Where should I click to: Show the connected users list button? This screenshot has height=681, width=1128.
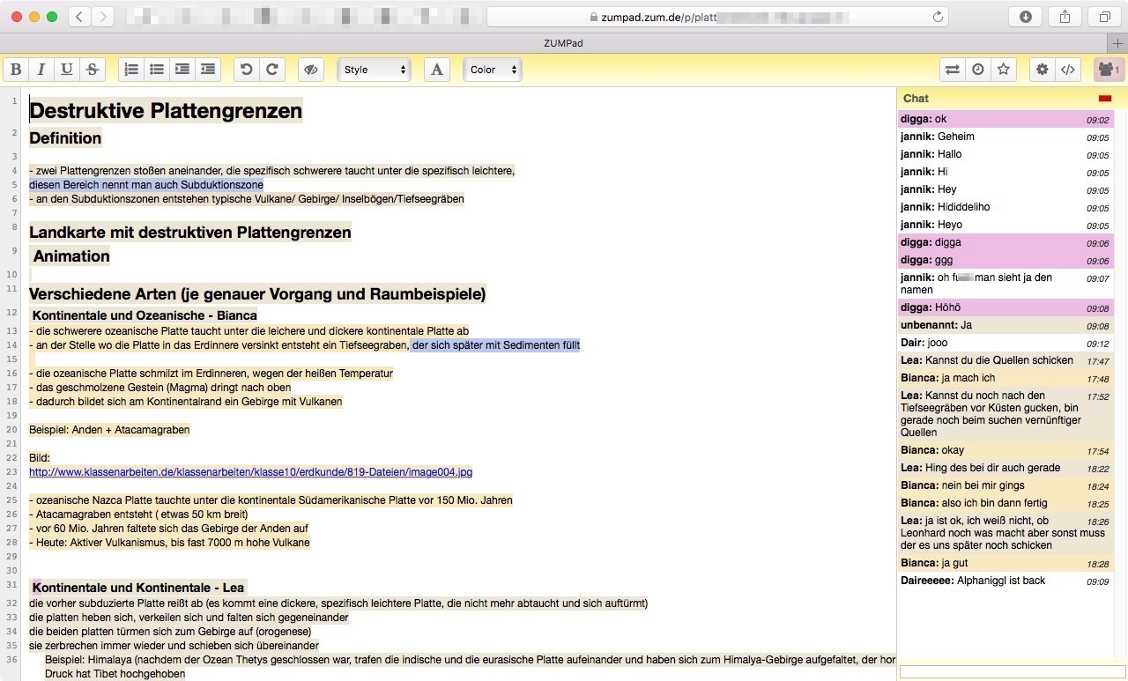(1108, 70)
